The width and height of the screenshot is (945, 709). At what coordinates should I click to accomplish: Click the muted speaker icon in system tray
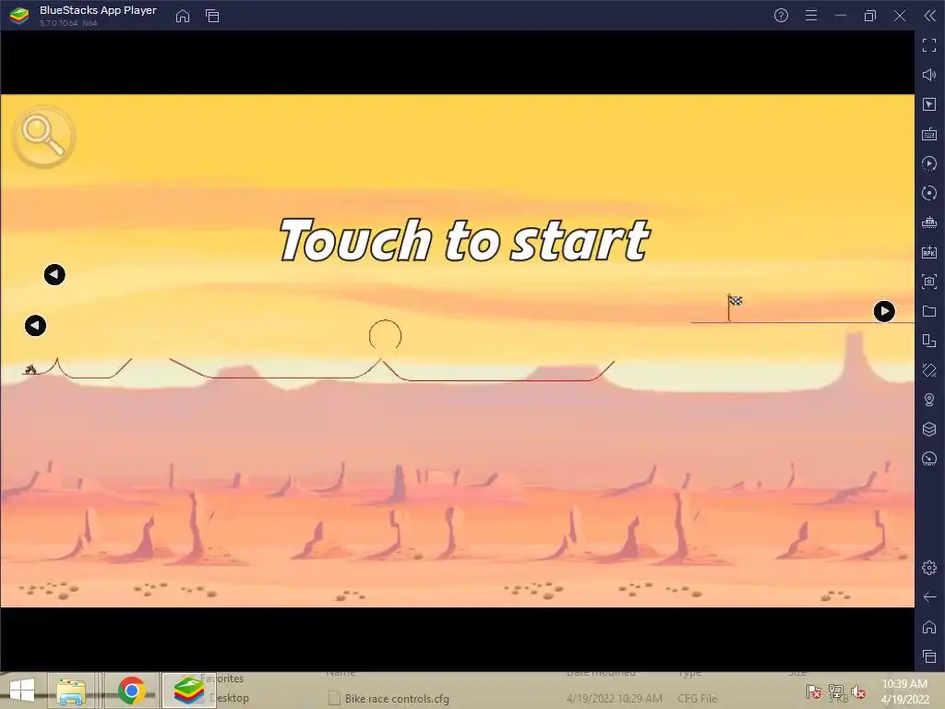(857, 691)
